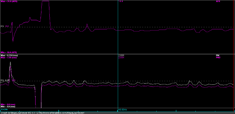Screen dimensions: 235x114
Task: Click the white 2.884 cursor value
Action: coord(121,55)
